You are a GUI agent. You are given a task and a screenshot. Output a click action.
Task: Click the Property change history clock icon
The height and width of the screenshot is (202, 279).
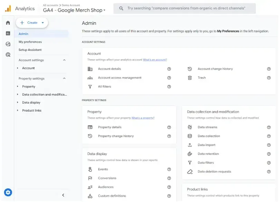point(90,136)
